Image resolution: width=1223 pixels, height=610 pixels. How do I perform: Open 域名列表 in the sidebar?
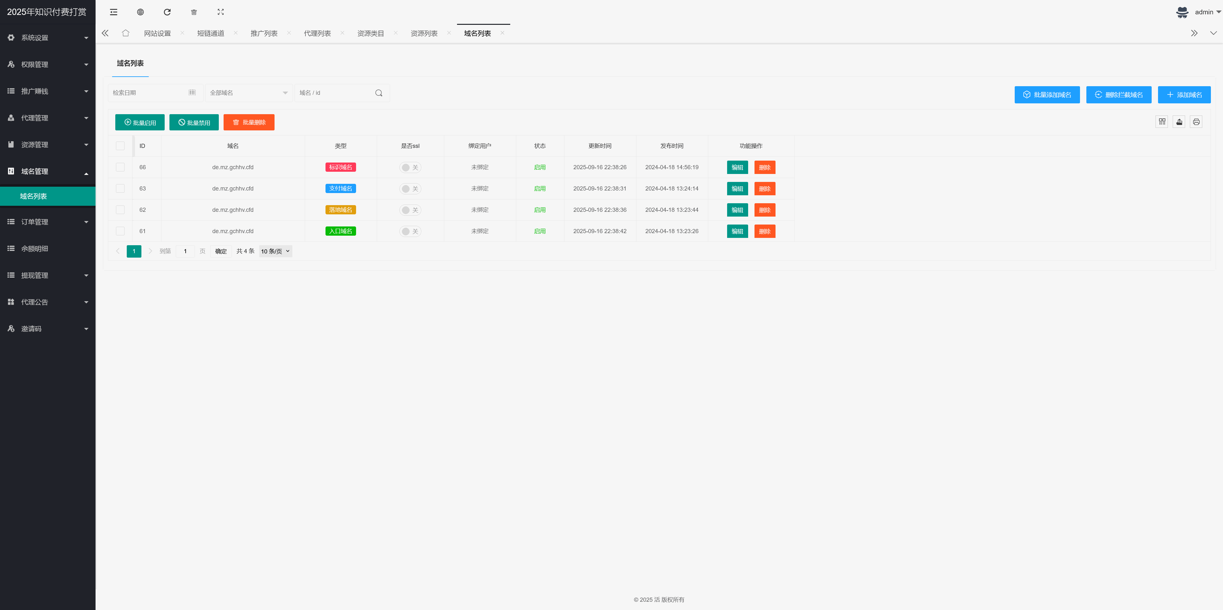(33, 196)
